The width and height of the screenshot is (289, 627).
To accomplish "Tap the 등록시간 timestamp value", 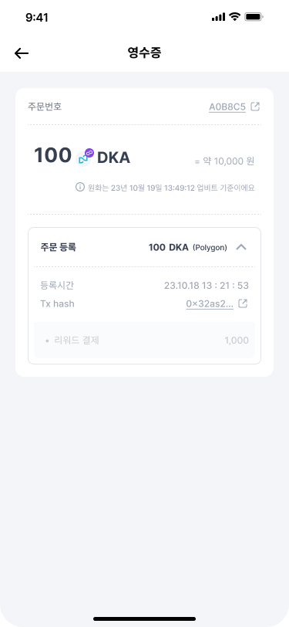I will (207, 286).
